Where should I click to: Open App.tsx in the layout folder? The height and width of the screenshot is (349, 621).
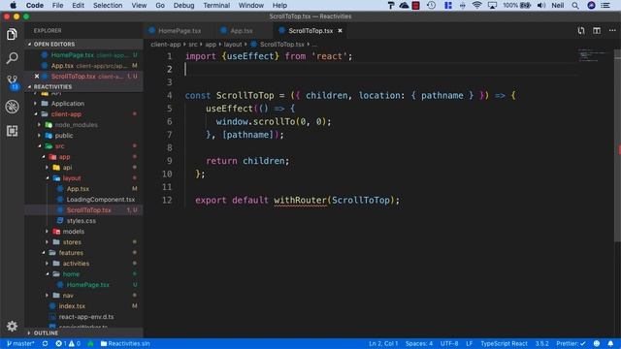tap(78, 189)
